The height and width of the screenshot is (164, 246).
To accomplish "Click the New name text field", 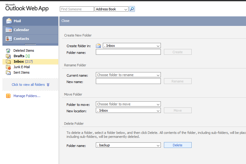I will [x=128, y=81].
